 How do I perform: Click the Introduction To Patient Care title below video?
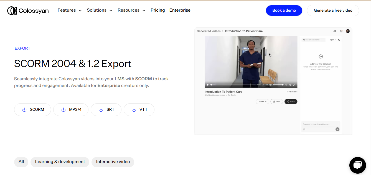(x=223, y=92)
